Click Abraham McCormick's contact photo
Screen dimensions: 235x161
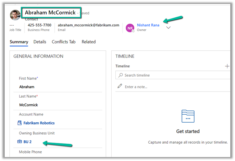pyautogui.click(x=15, y=15)
